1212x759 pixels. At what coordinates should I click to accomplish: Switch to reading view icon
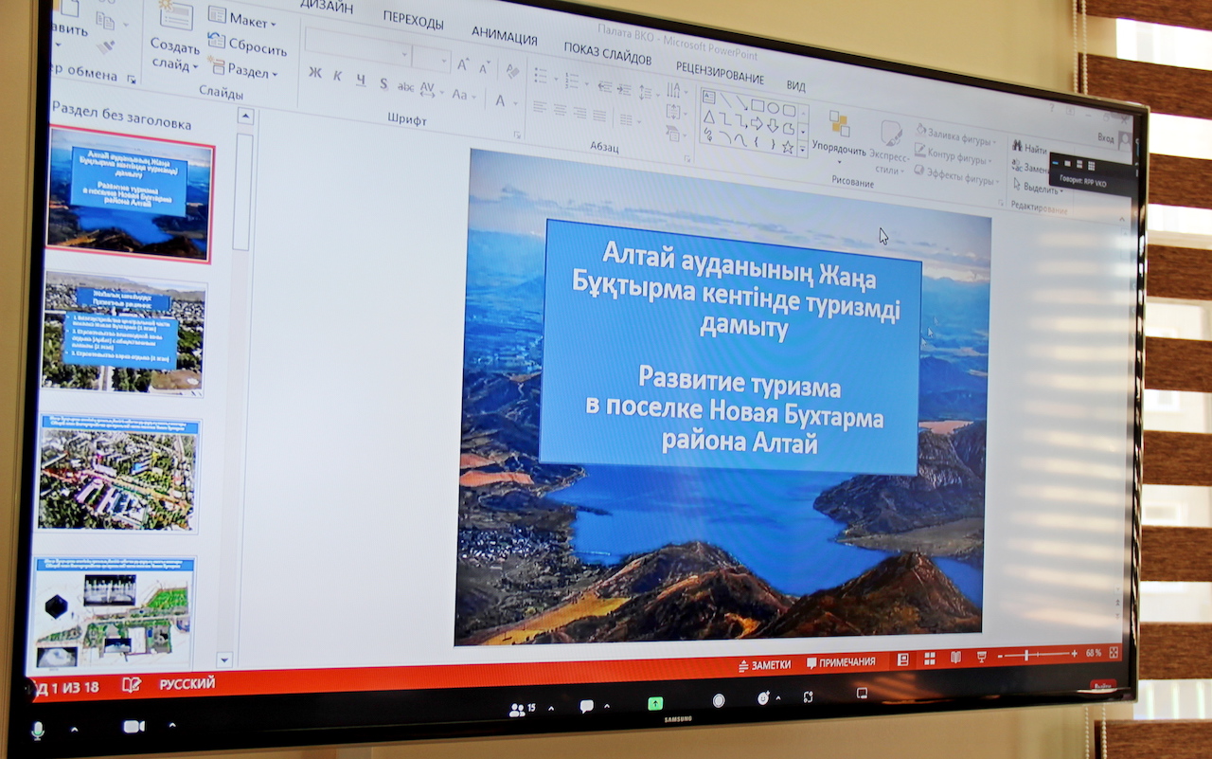[x=956, y=658]
